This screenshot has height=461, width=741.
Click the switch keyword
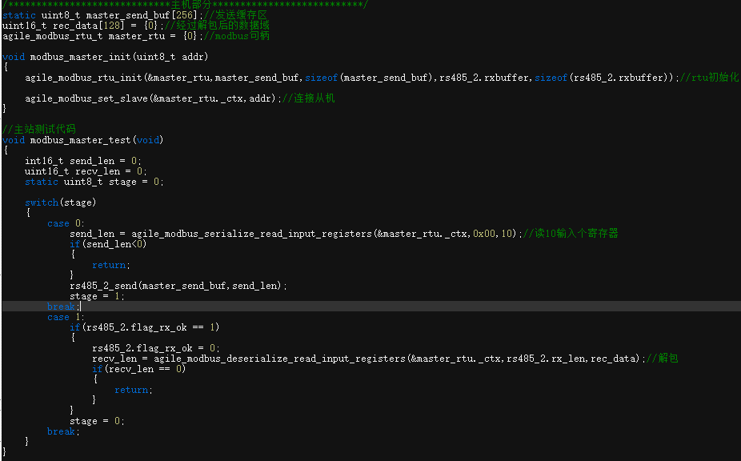tap(42, 202)
